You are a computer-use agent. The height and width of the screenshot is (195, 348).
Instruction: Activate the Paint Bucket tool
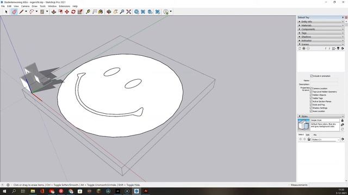click(101, 12)
